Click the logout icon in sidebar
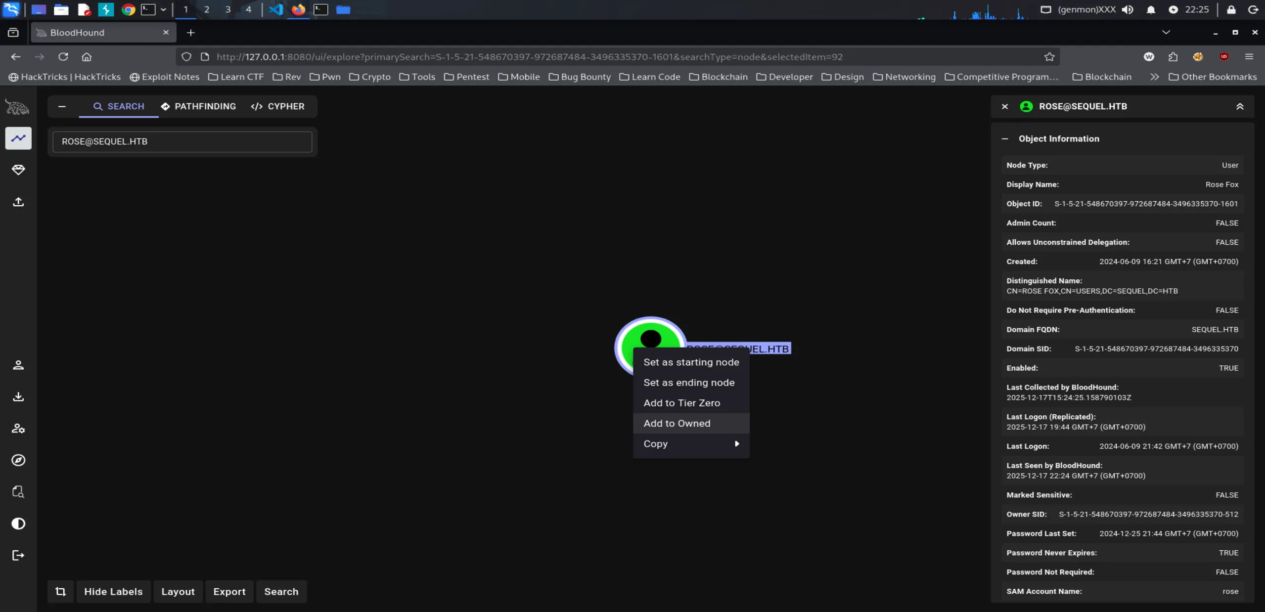Image resolution: width=1265 pixels, height=612 pixels. tap(18, 555)
